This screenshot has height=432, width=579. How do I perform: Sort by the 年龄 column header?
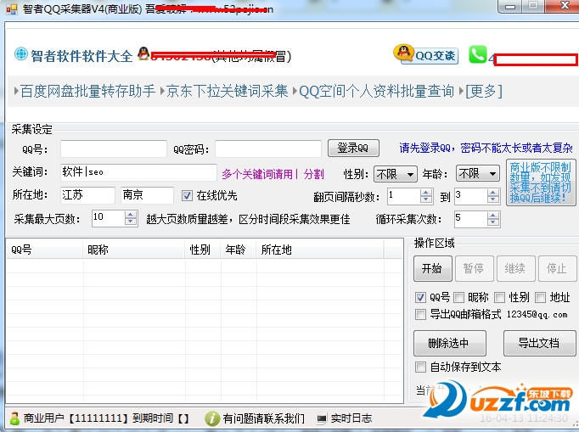(239, 250)
